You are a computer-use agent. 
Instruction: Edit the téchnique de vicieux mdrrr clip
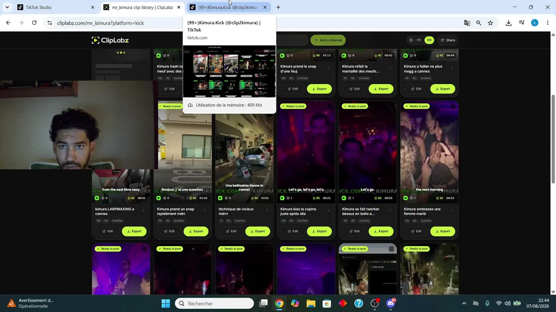tap(231, 231)
